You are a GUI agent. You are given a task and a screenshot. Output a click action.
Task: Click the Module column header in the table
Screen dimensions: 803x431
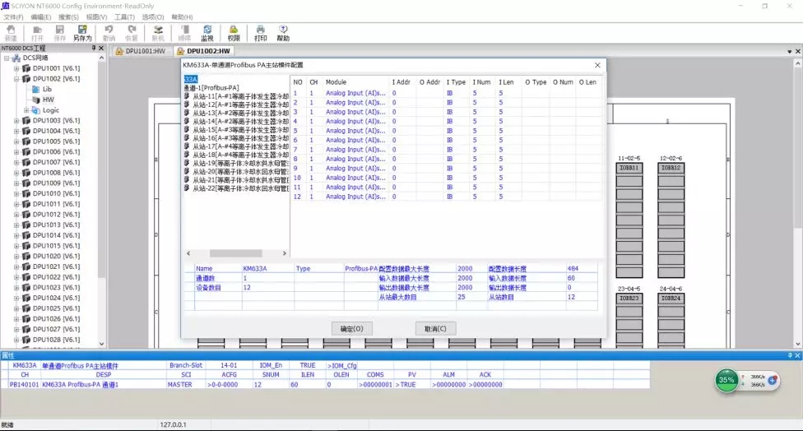336,82
